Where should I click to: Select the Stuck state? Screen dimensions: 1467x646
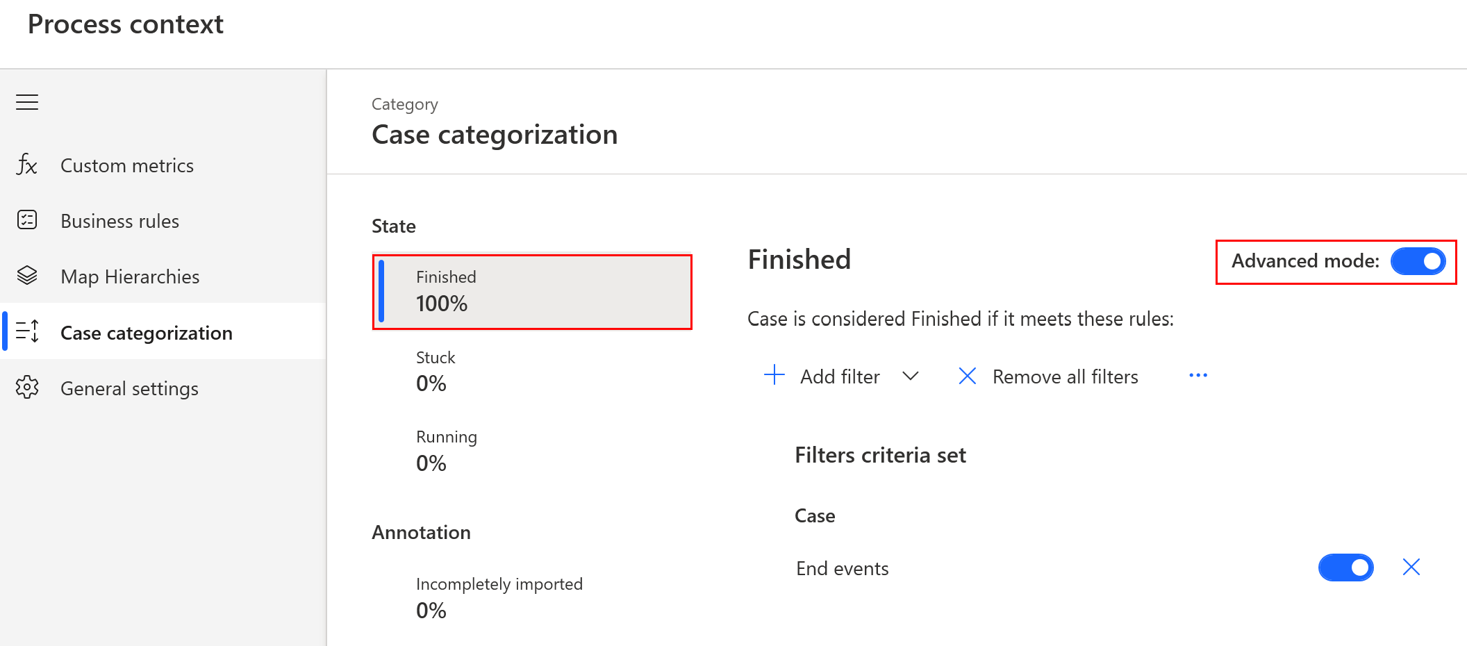tap(436, 371)
